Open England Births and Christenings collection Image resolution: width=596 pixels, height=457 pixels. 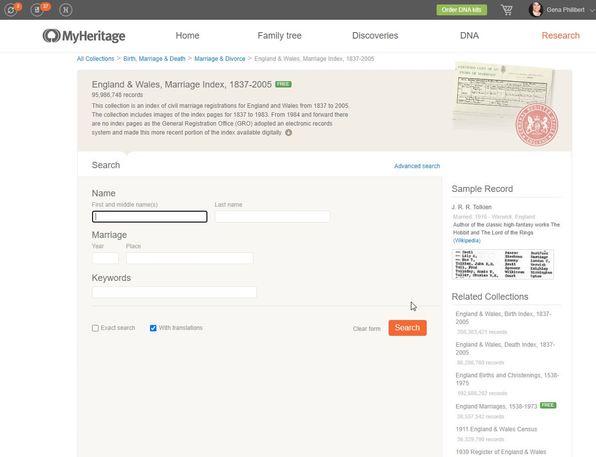tap(507, 379)
